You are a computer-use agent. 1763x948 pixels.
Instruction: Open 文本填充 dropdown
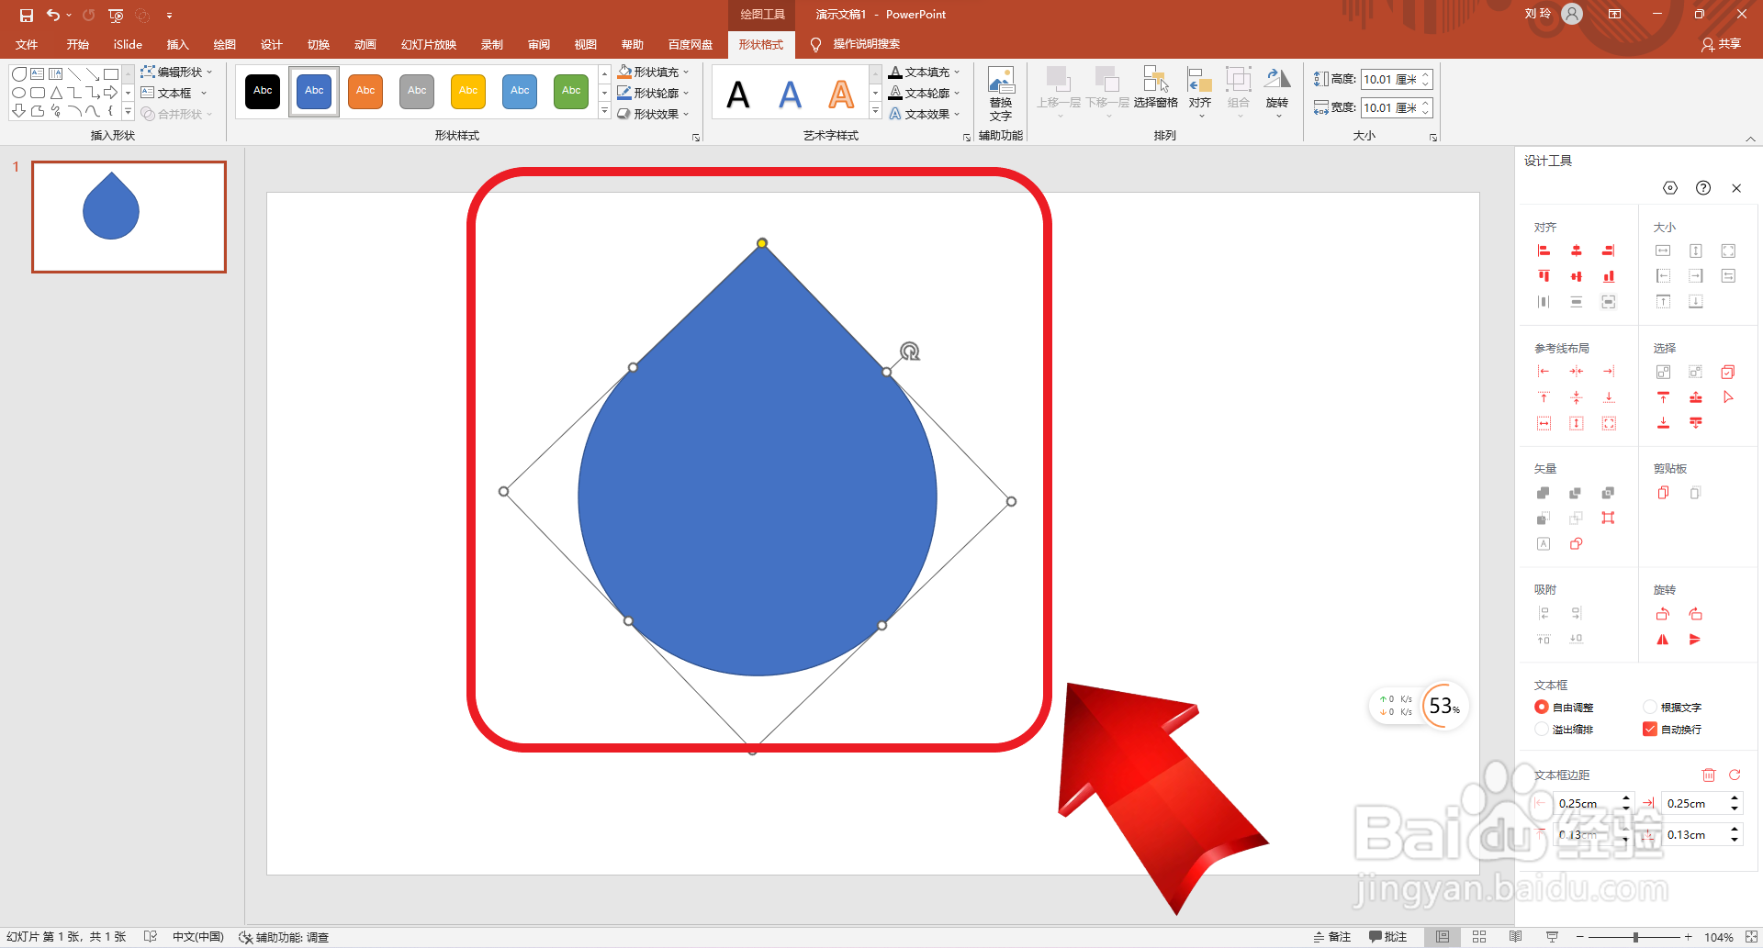(924, 72)
